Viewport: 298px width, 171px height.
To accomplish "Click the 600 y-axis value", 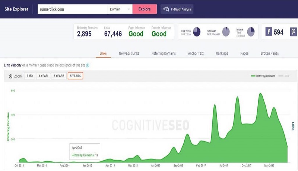I will tap(13, 91).
